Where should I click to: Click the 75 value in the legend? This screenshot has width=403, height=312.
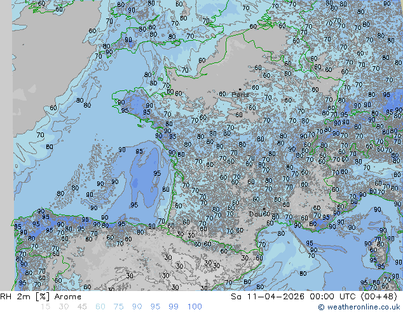point(119,307)
